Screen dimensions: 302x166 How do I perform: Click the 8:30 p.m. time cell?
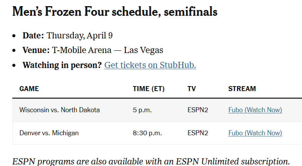pos(147,133)
